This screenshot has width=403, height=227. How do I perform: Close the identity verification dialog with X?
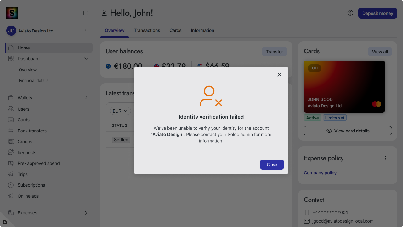pyautogui.click(x=279, y=75)
